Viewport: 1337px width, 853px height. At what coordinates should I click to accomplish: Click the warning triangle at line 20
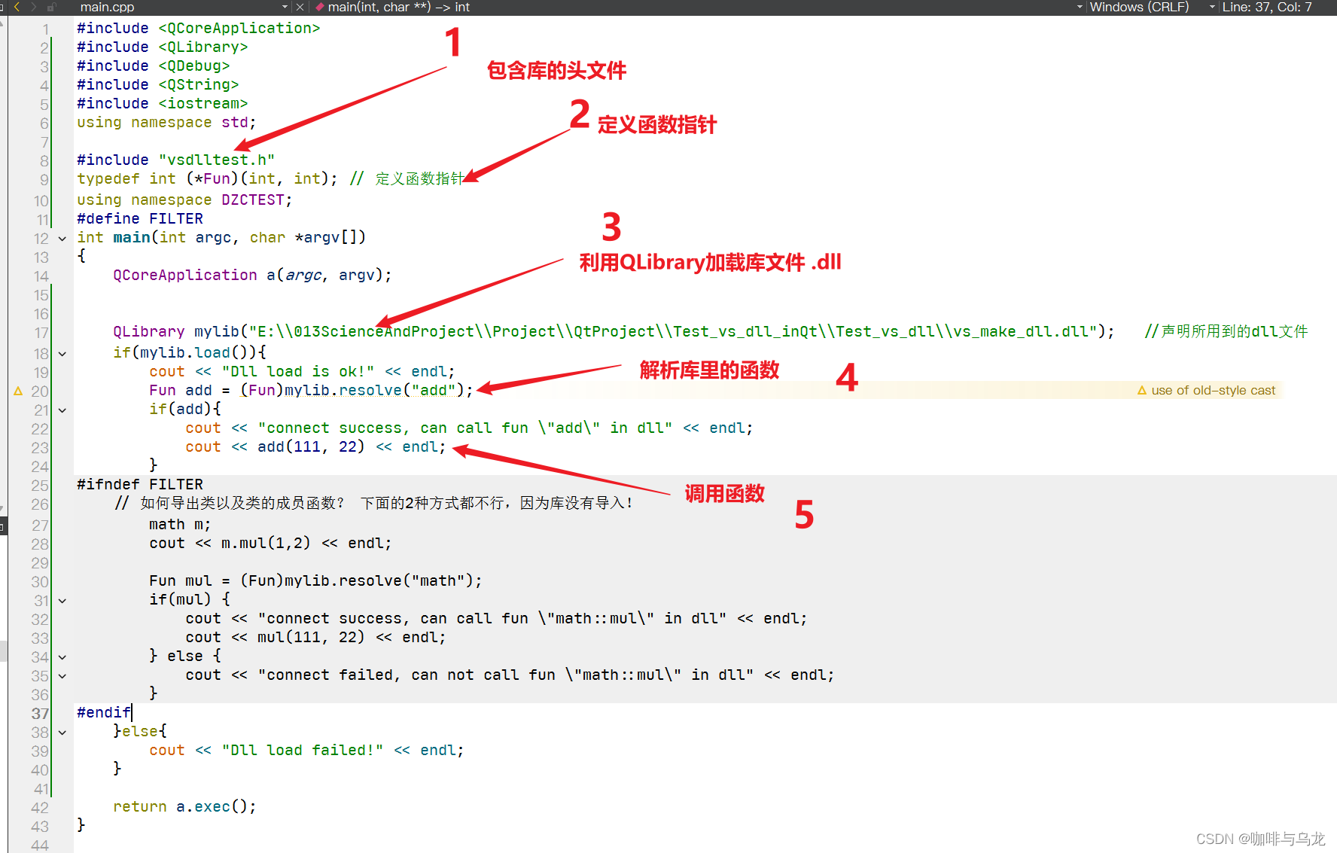tap(18, 391)
